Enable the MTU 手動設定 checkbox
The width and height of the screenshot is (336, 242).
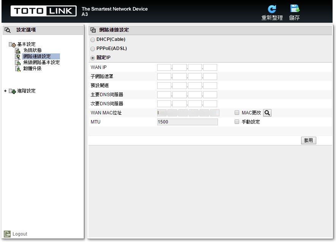[237, 122]
